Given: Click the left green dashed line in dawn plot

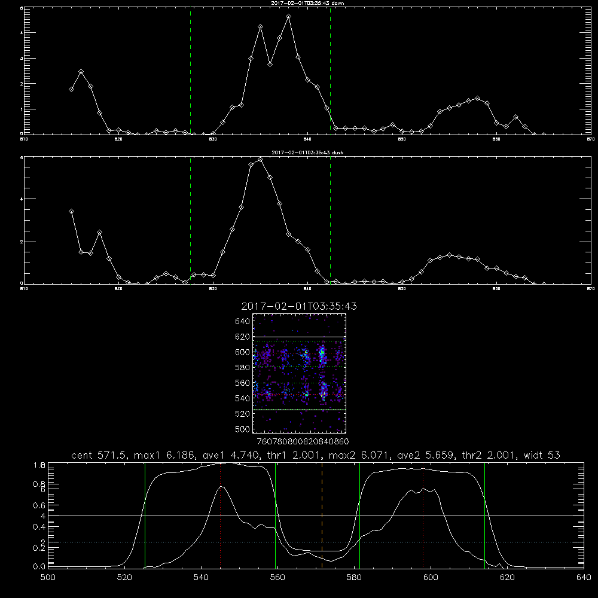Looking at the screenshot, I should coord(190,71).
